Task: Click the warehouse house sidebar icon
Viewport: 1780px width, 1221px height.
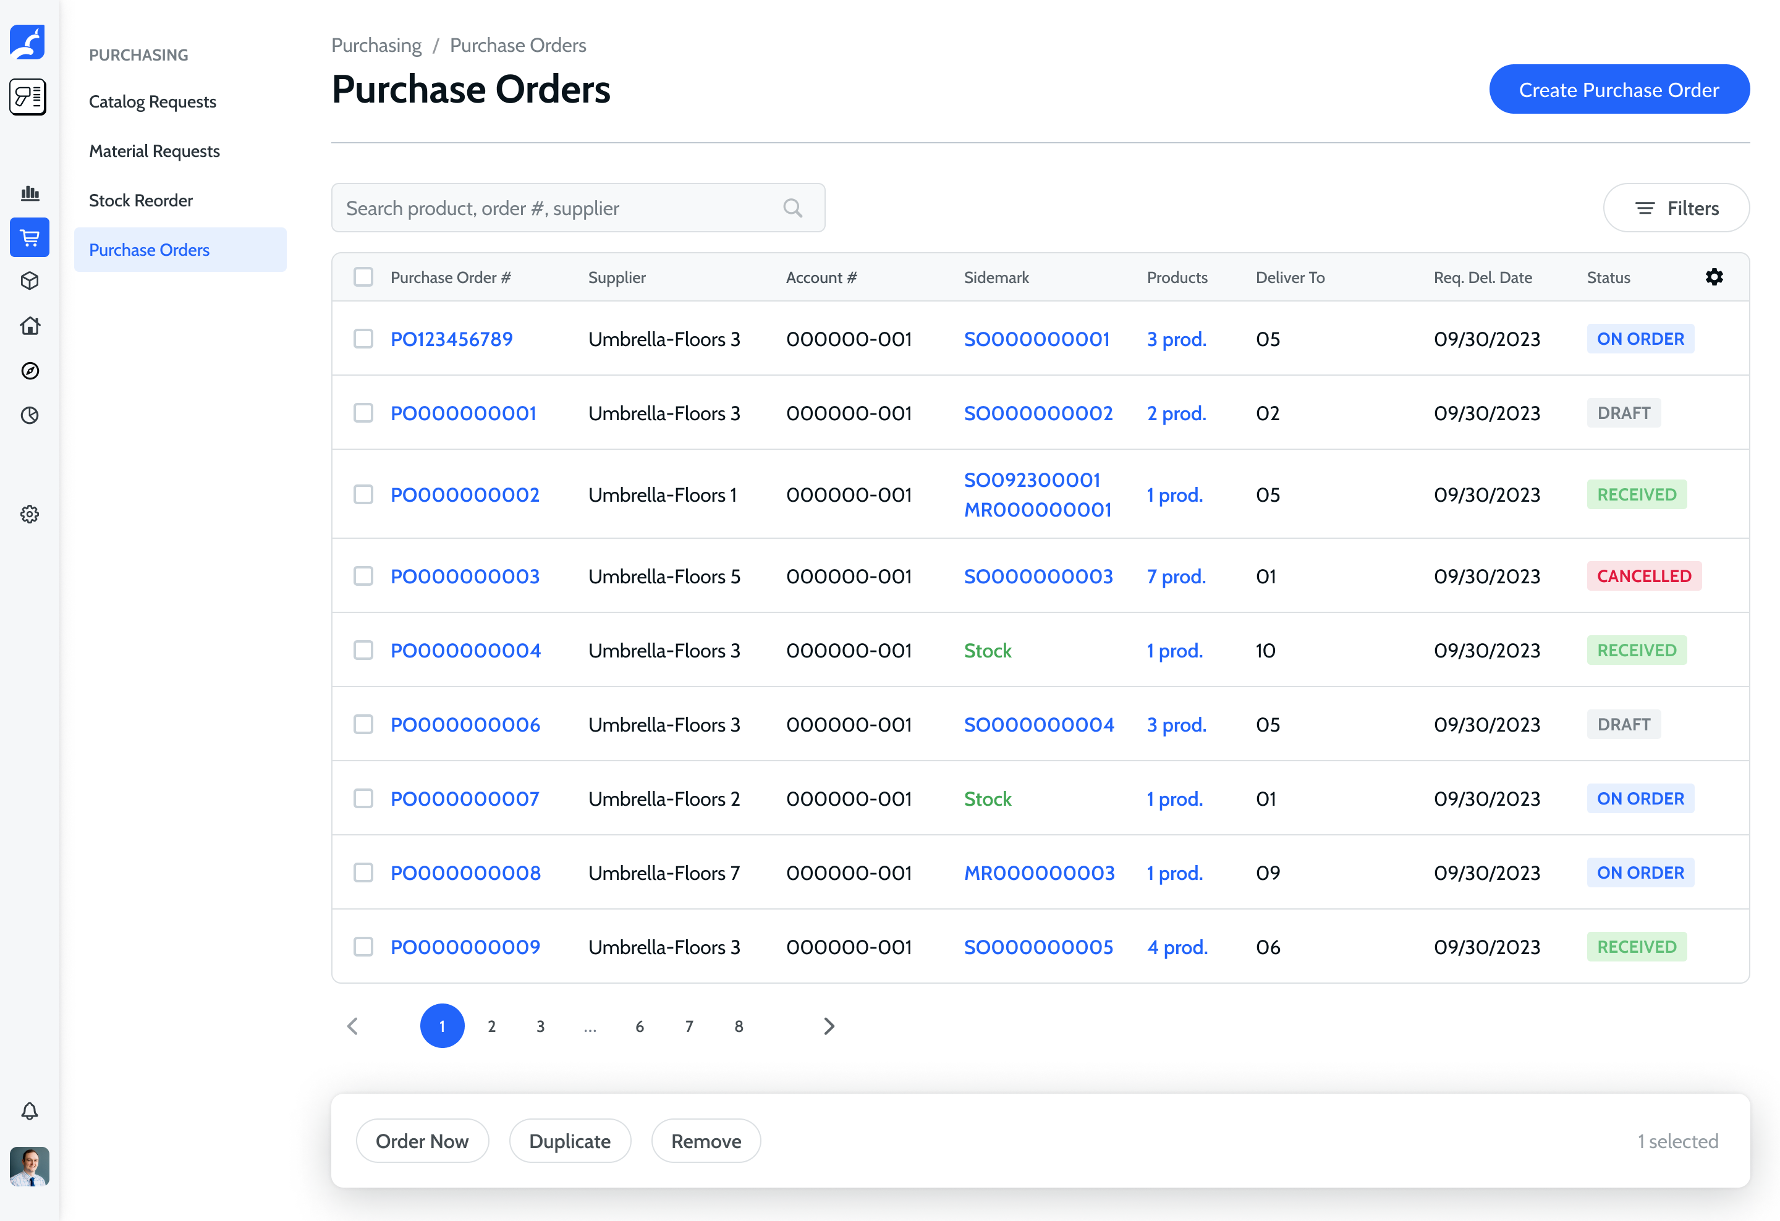Action: [x=30, y=326]
